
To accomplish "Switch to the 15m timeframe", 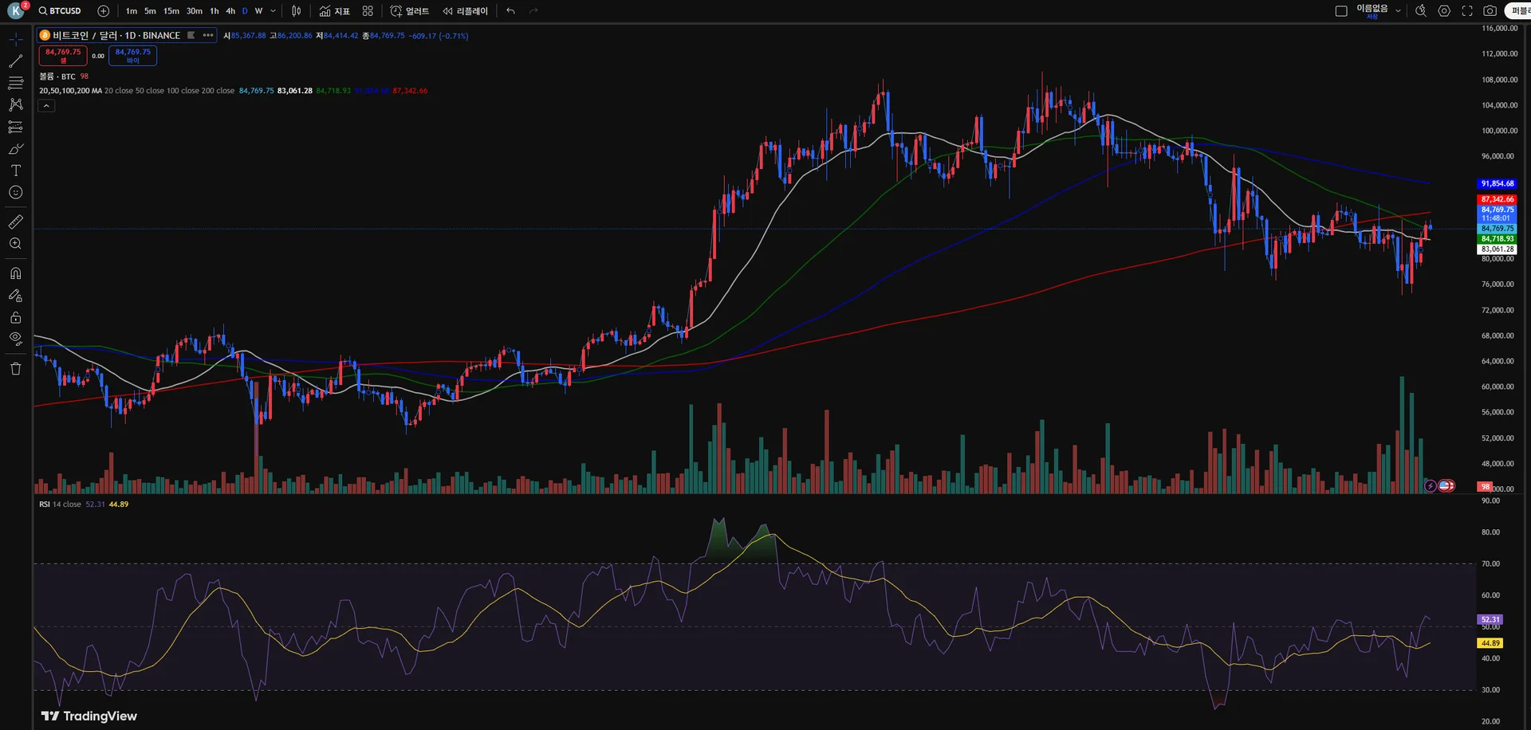I will point(171,11).
